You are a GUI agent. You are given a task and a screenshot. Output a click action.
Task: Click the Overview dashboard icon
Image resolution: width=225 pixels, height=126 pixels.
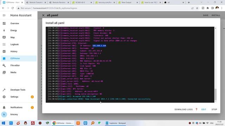pos(4,23)
